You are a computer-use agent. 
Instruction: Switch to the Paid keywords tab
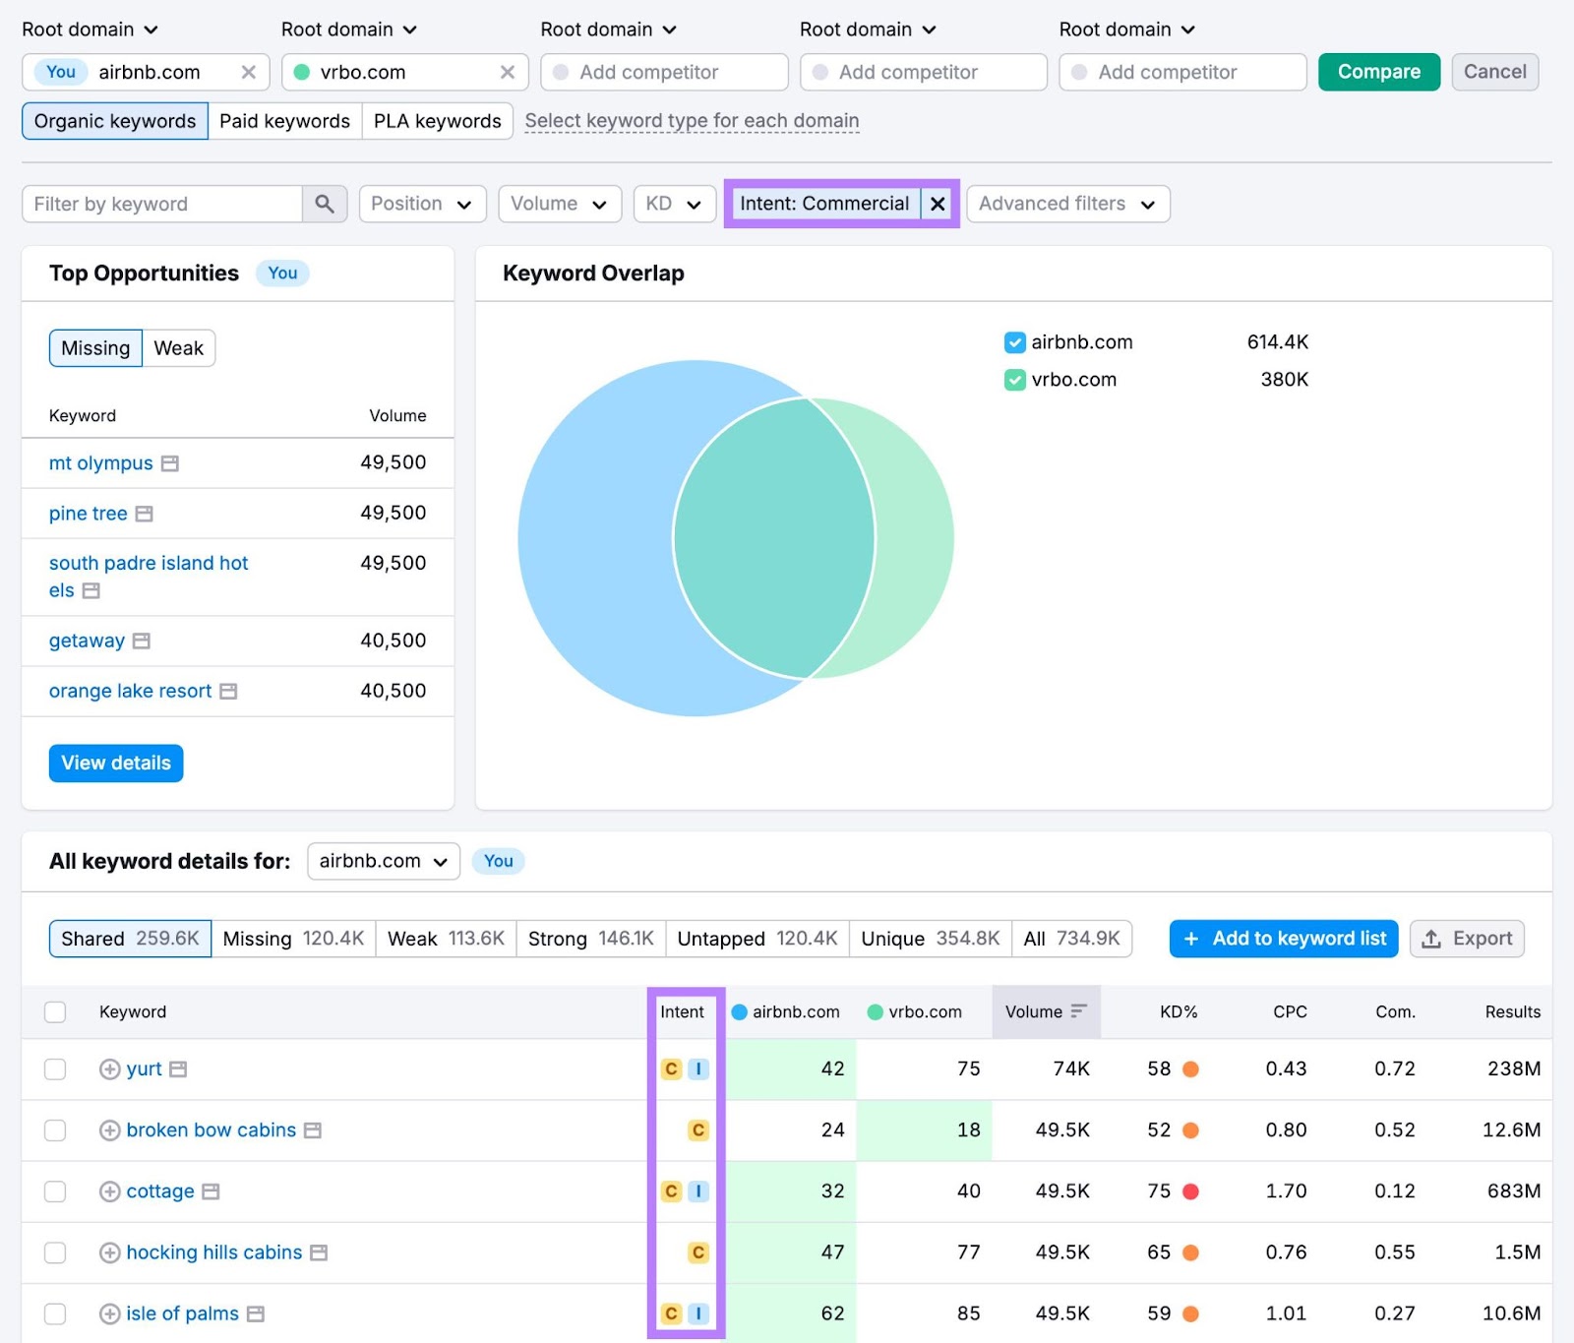click(283, 120)
